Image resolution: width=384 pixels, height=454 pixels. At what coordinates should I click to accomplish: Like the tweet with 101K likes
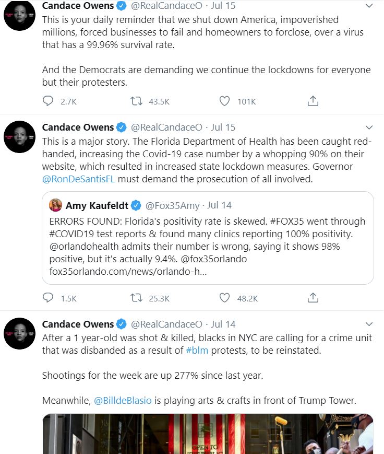[x=225, y=101]
